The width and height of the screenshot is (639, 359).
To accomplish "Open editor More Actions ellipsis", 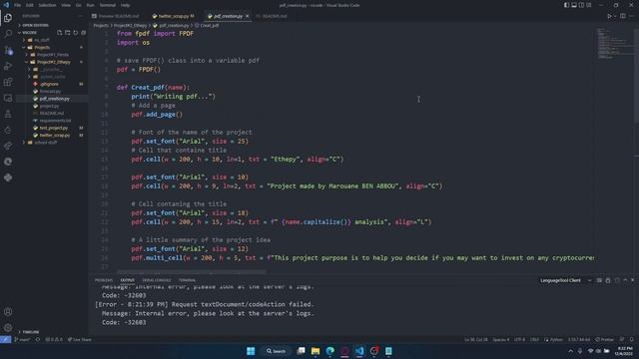I will [631, 16].
